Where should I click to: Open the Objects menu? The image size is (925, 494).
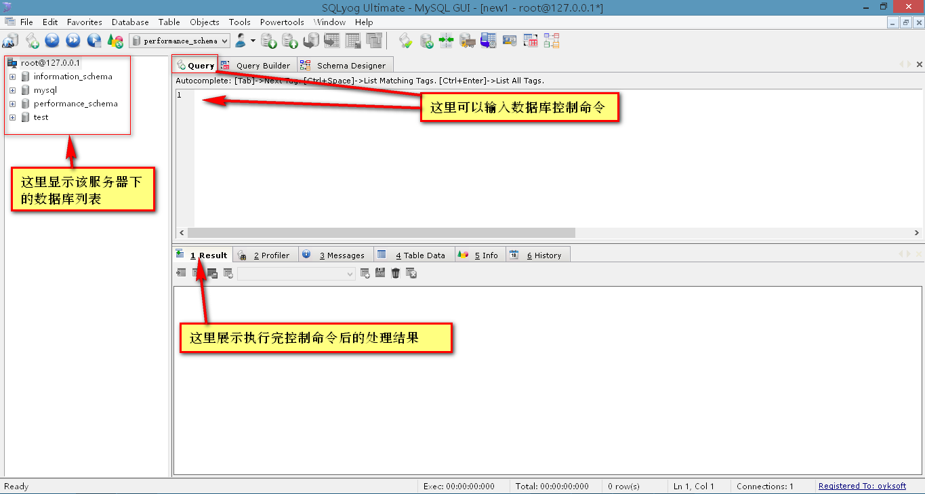[x=205, y=22]
